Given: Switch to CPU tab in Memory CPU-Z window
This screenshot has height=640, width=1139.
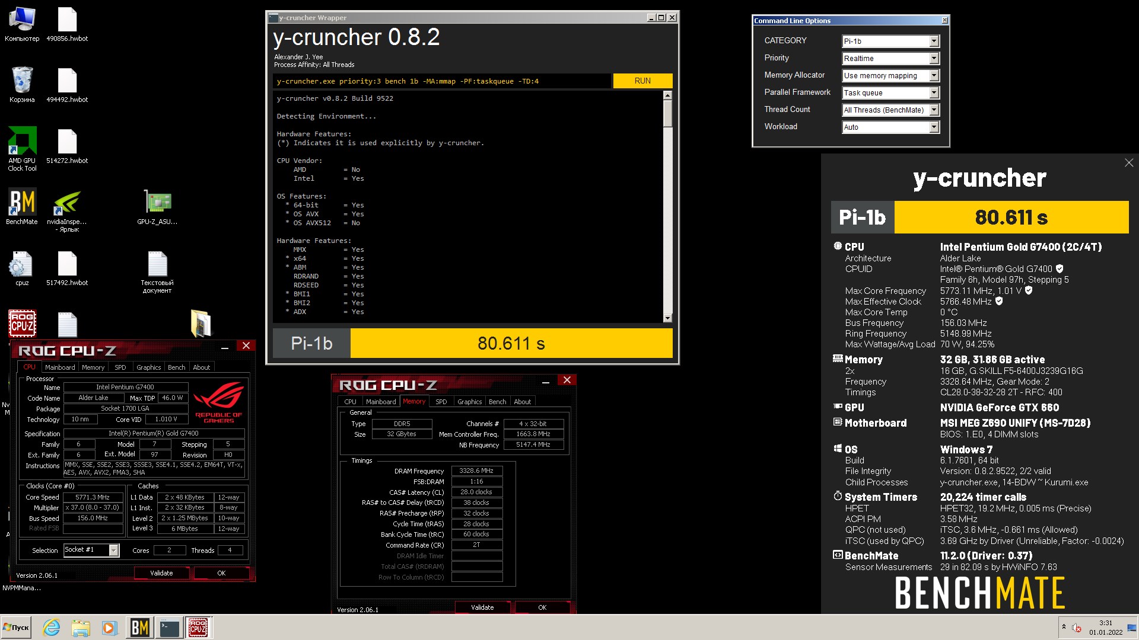Looking at the screenshot, I should coord(350,402).
